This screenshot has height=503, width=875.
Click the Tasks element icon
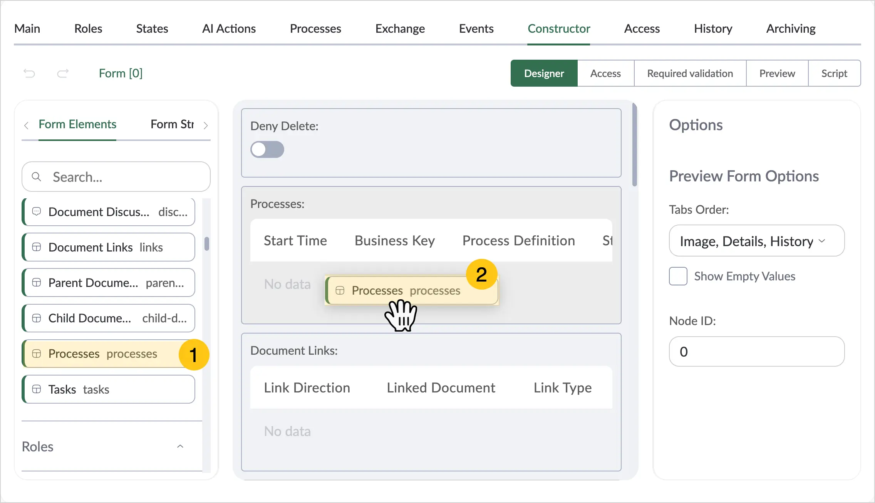[x=37, y=389]
